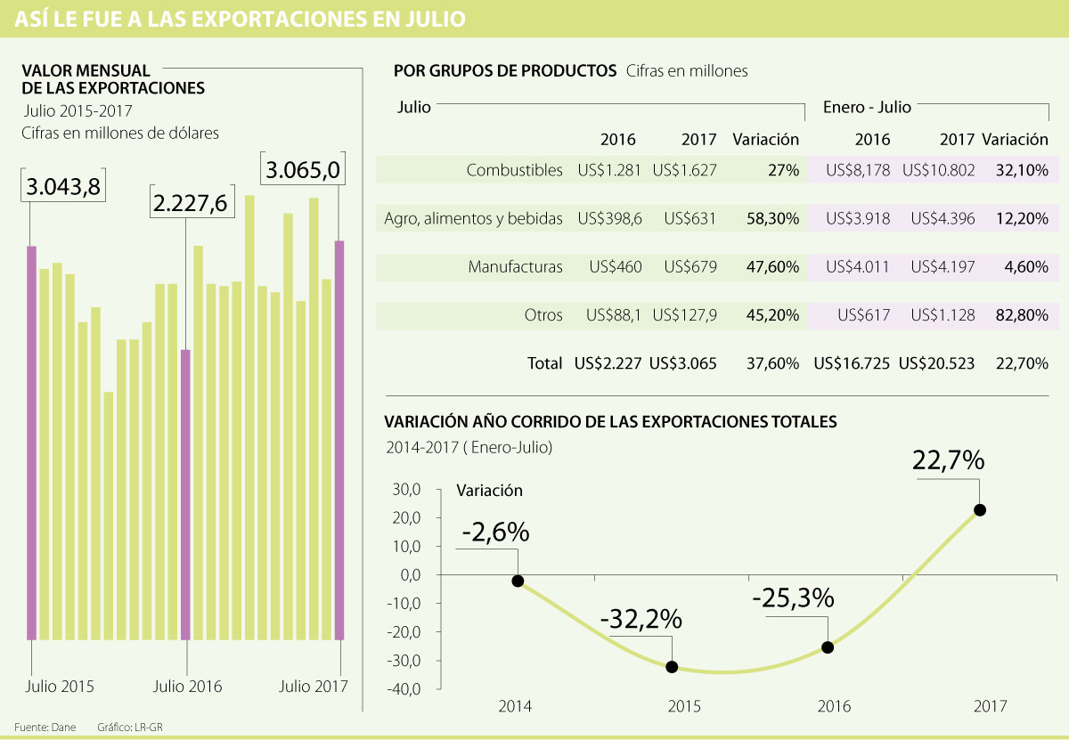Screen dimensions: 1069x740
Task: Select the Agro, alimentos y bebidas row label
Action: [x=473, y=218]
